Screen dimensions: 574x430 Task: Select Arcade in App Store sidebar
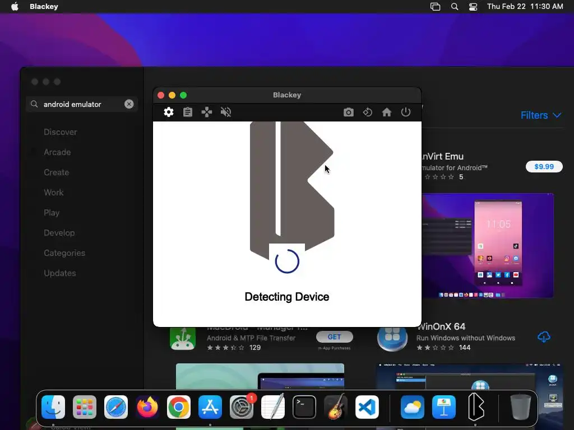(x=57, y=152)
